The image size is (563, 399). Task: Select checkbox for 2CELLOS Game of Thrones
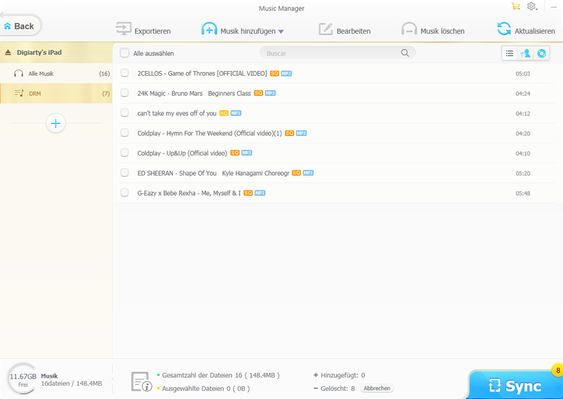coord(125,73)
